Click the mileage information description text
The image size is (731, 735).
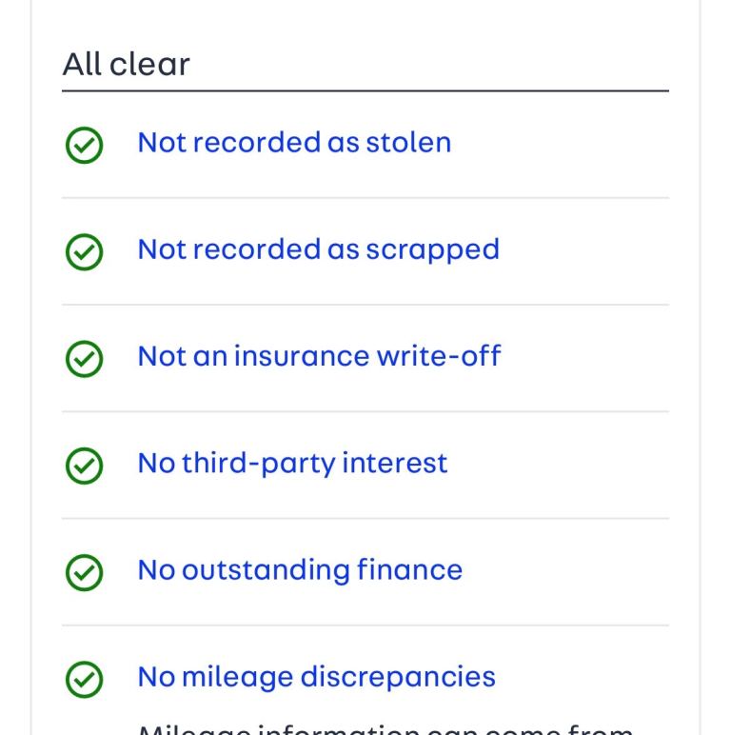pos(385,729)
